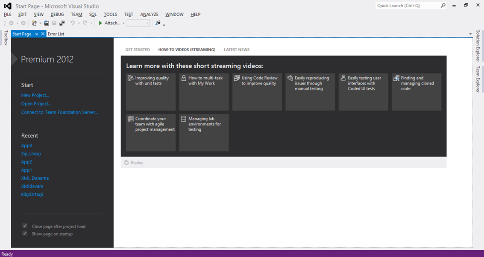Click the Save toolbar icon
The width and height of the screenshot is (484, 257).
tap(54, 23)
